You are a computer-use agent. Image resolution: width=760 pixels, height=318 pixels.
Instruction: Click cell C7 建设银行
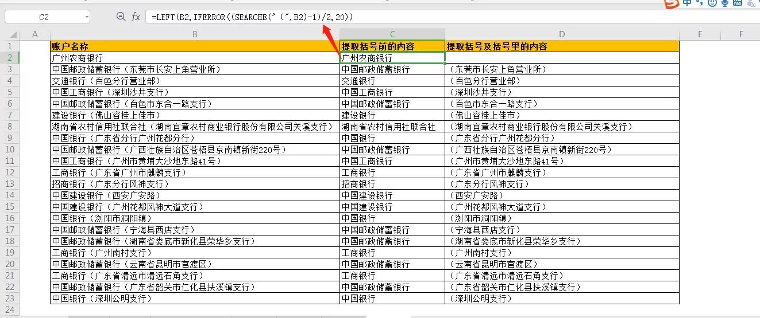[x=392, y=115]
